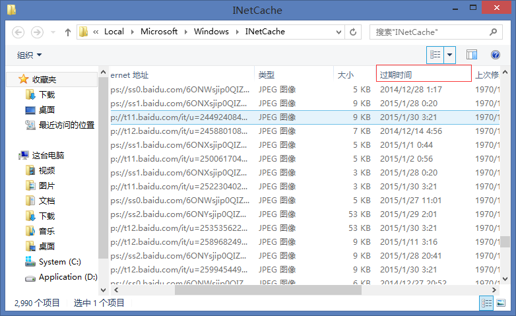Select the Windows breadcrumb in address bar

pyautogui.click(x=211, y=32)
